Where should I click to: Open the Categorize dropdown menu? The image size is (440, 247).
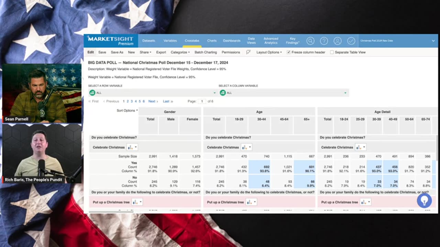(x=180, y=52)
